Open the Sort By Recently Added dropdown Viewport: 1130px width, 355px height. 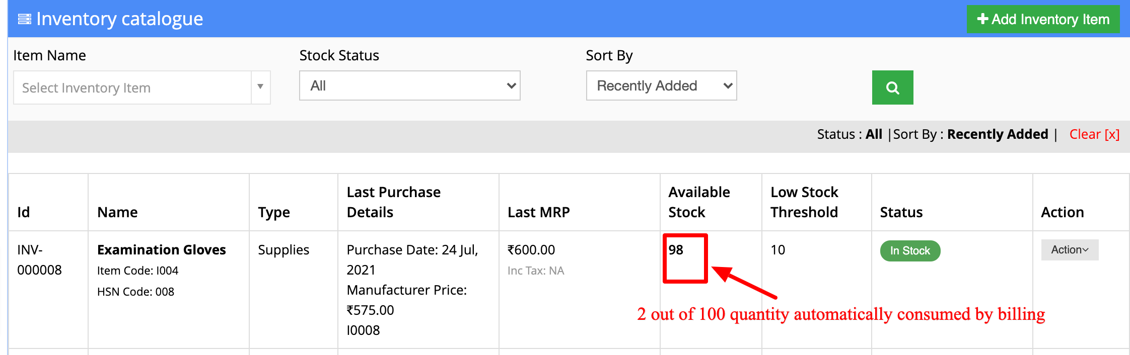click(662, 85)
